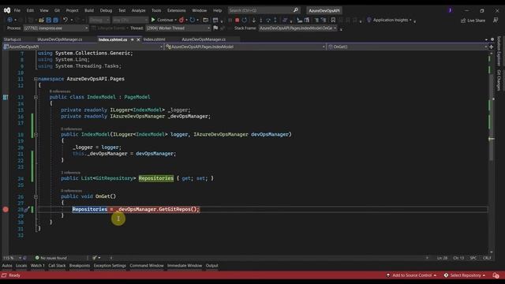Image resolution: width=505 pixels, height=284 pixels.
Task: Click the pin icon on Index.cshtml.cs tab
Action: tap(132, 39)
